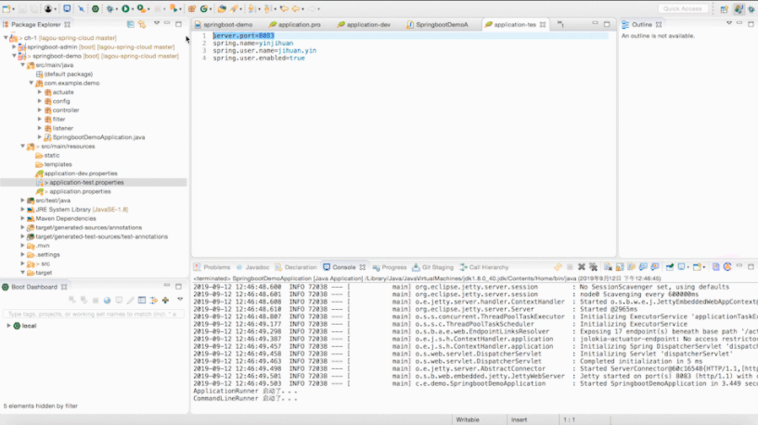This screenshot has width=758, height=425.
Task: Click the Back navigation arrow in toolbar
Action: (296, 8)
